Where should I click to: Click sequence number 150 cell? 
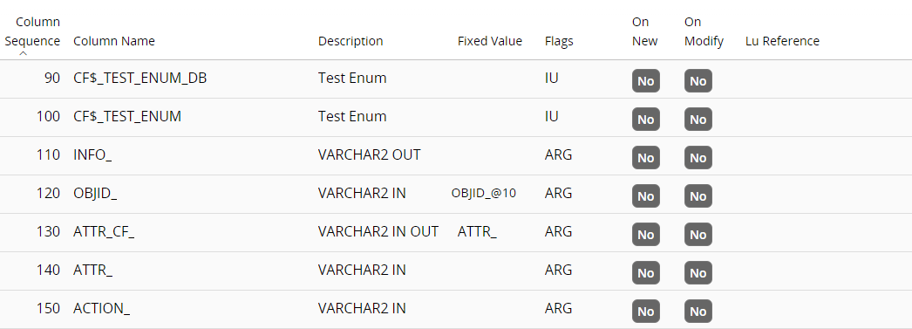[x=49, y=309]
